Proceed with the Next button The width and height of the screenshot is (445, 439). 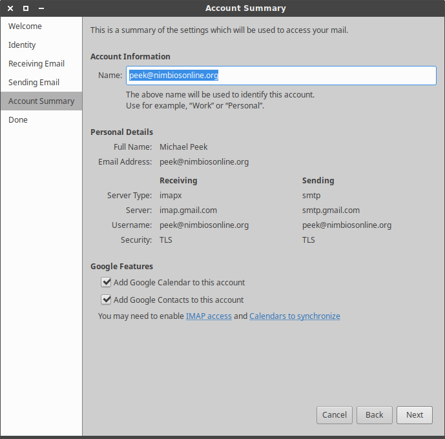415,415
